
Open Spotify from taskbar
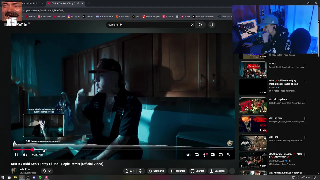coord(40,177)
